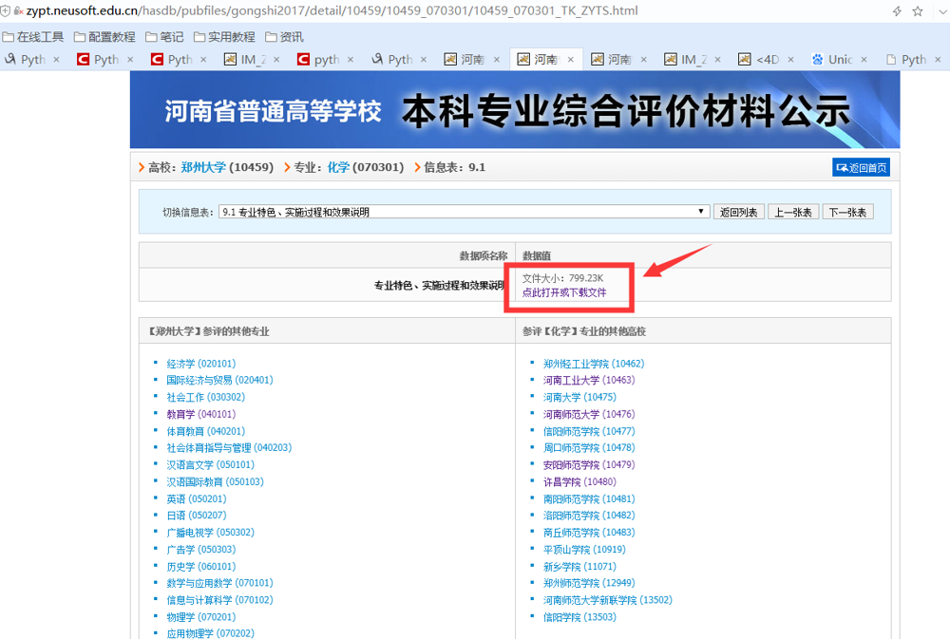The width and height of the screenshot is (950, 639).
Task: Open the 信阳学院 (13503) link
Action: coord(579,616)
